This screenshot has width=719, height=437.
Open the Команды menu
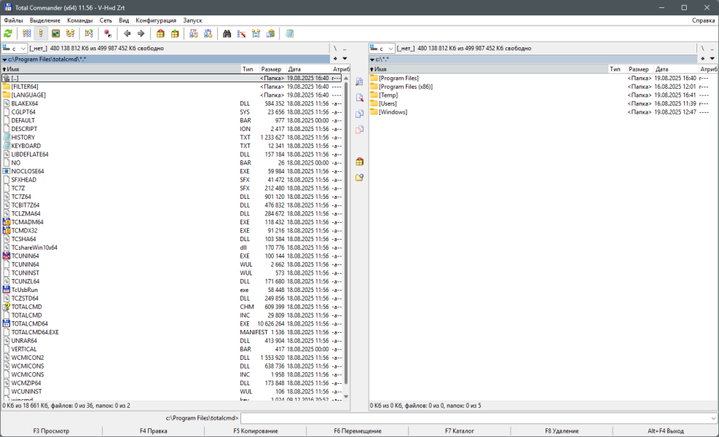[x=79, y=20]
